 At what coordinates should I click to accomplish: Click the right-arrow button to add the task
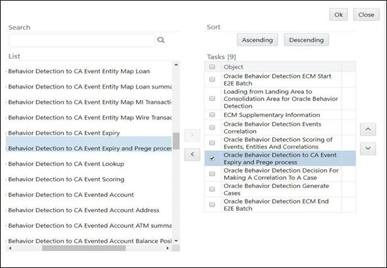click(192, 135)
